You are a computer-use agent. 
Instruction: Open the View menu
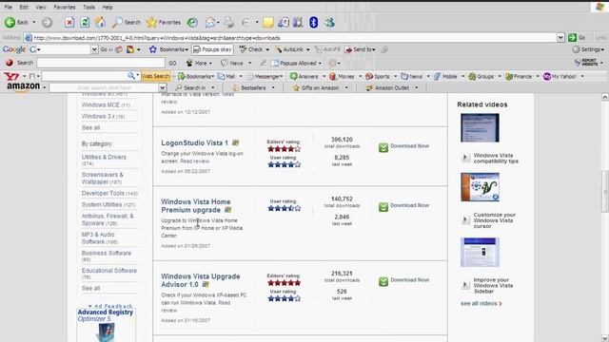click(x=41, y=7)
